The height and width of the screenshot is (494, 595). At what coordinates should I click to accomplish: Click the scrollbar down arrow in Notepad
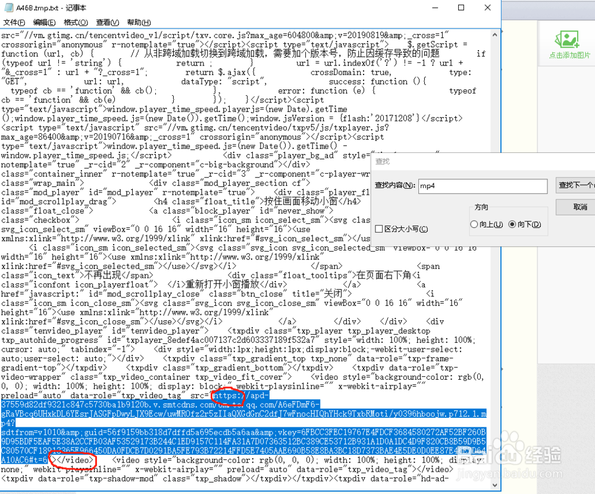coord(495,485)
